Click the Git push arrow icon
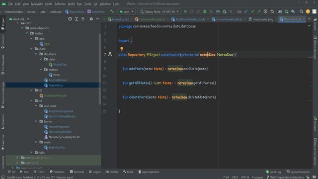318x179 pixels. (259, 11)
